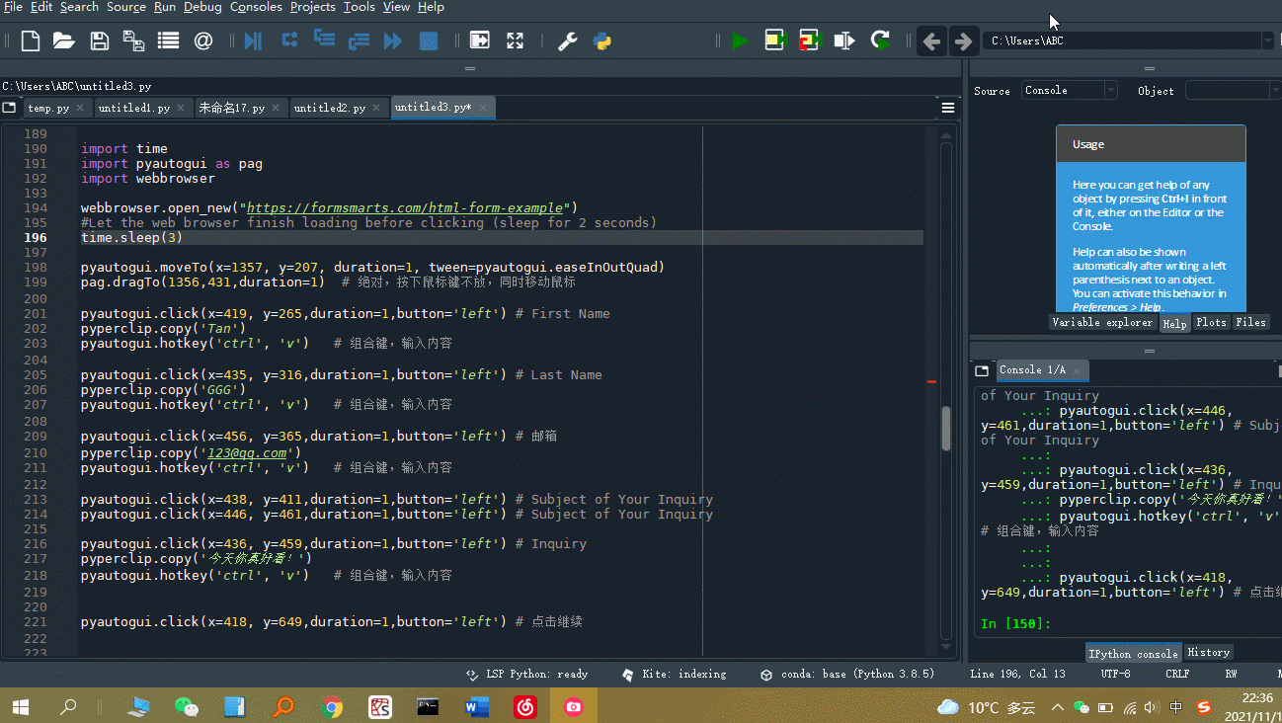Open the symbol finder (@) icon
This screenshot has height=723, width=1282.
point(203,40)
